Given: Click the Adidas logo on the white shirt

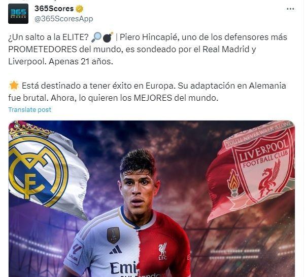Looking at the screenshot, I should click(x=116, y=250).
